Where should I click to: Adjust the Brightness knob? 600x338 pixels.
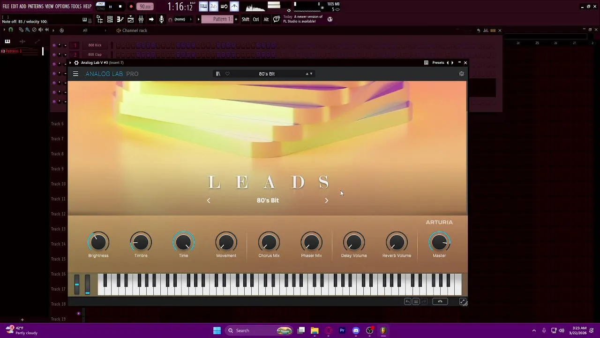(x=98, y=242)
